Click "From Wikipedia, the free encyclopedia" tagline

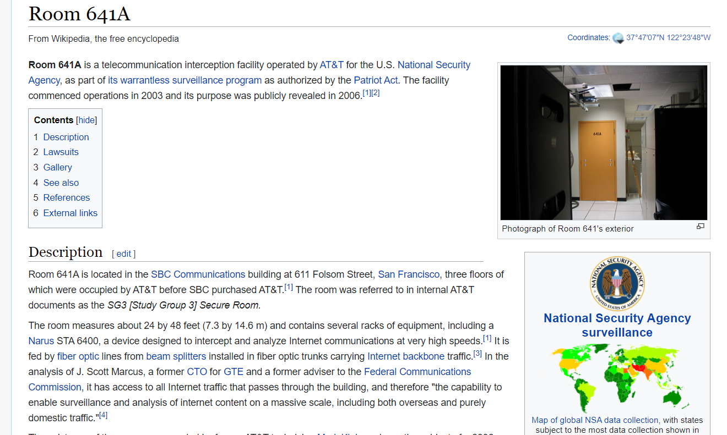tap(104, 38)
